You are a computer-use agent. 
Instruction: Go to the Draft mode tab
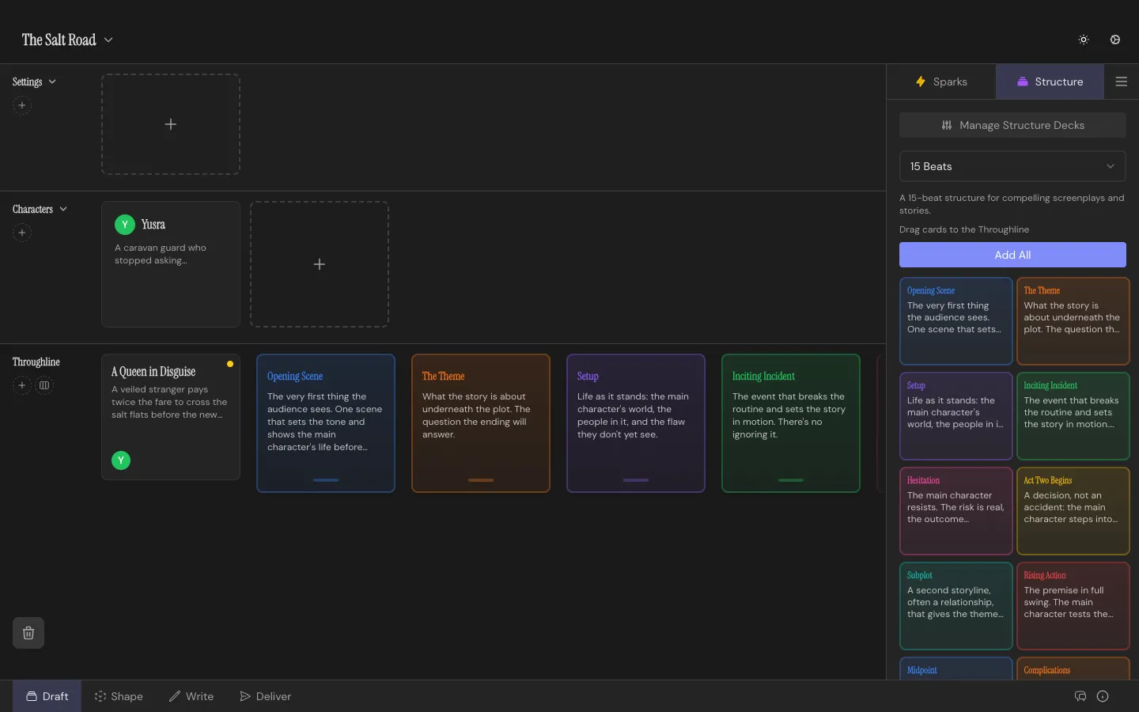[47, 696]
